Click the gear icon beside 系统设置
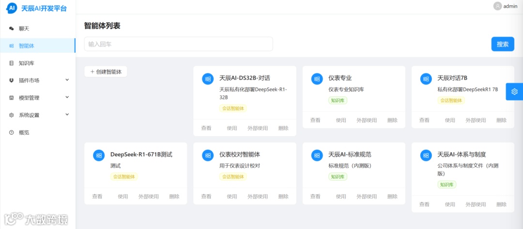Screen dimensions: 523x229 [x=11, y=115]
